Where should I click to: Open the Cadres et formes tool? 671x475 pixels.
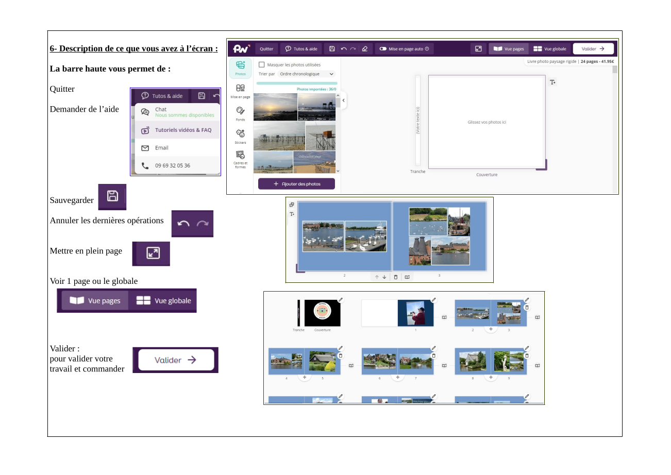pos(240,157)
